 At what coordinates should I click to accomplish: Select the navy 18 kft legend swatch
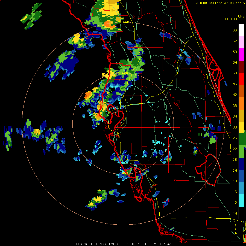[241, 164]
